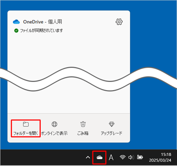Click OneDrive cloud icon in taskbar tray

click(x=99, y=158)
